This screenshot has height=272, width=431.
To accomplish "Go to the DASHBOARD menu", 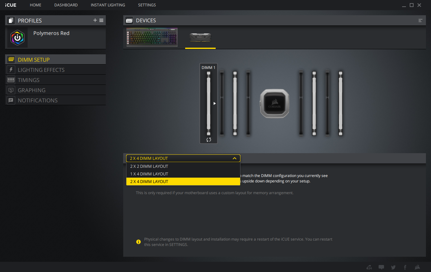I will tap(66, 5).
